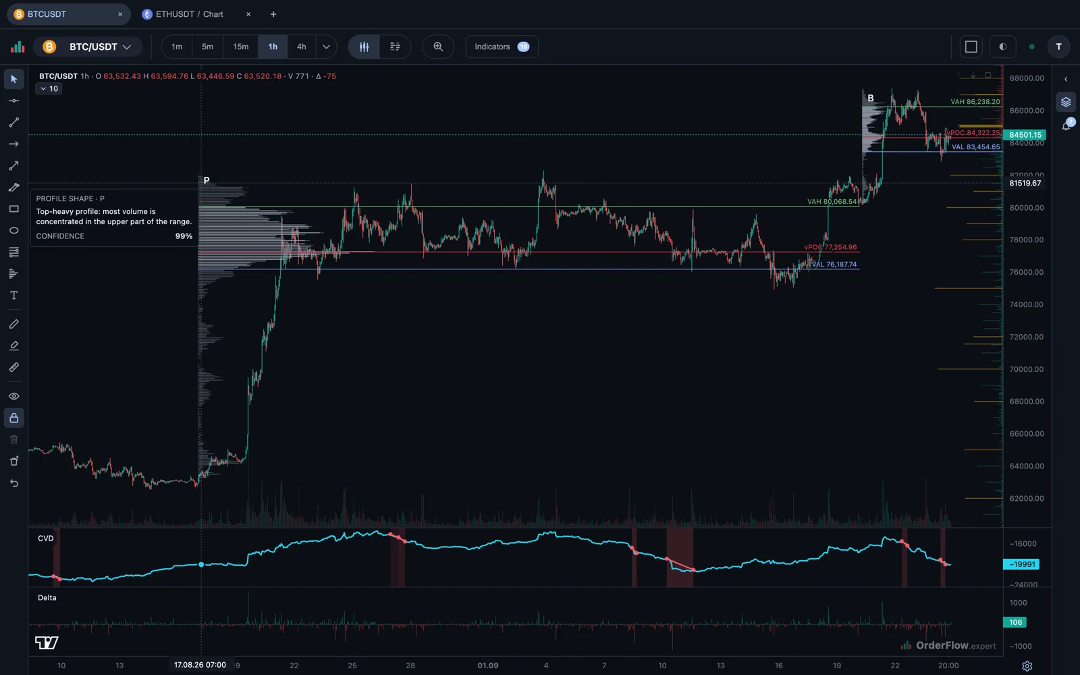Add a new chart tab
Viewport: 1080px width, 675px height.
click(x=273, y=14)
